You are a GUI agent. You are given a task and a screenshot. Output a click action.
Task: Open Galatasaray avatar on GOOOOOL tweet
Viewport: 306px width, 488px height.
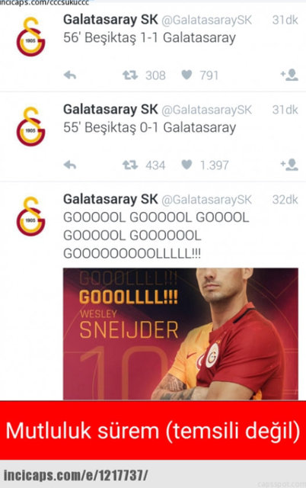click(x=30, y=216)
